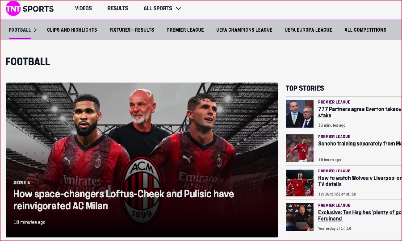The height and width of the screenshot is (241, 402).
Task: Open the Everton takeover story thumbnail
Action: tap(299, 114)
